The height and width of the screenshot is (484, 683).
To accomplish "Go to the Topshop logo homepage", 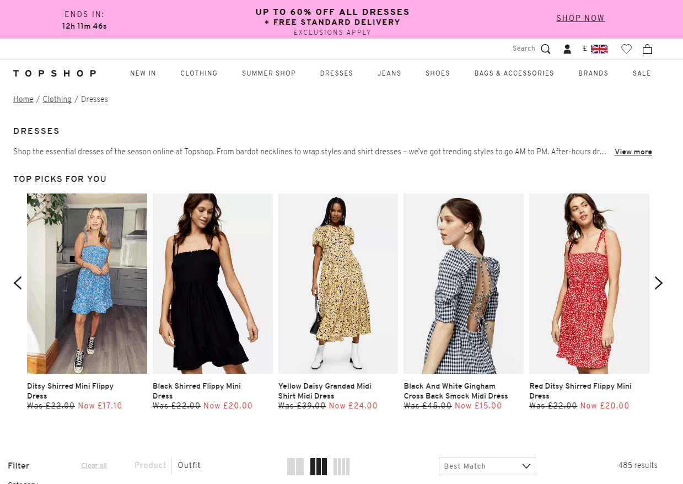I will [55, 73].
